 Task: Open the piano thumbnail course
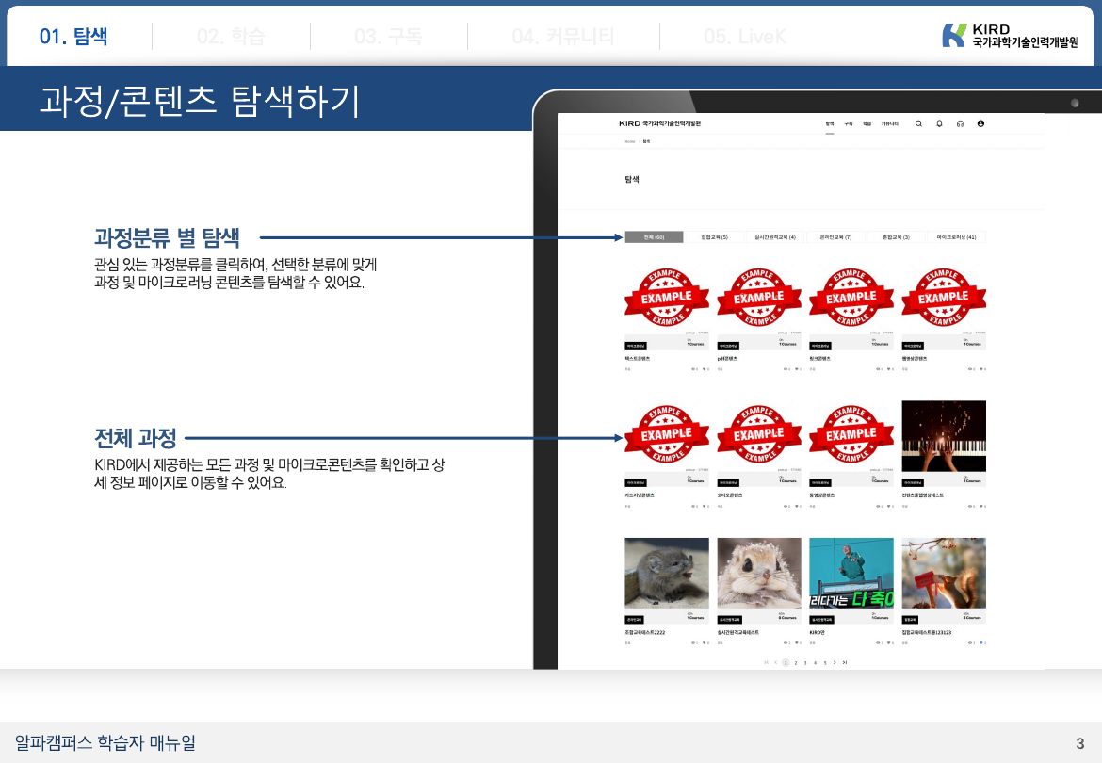[944, 435]
